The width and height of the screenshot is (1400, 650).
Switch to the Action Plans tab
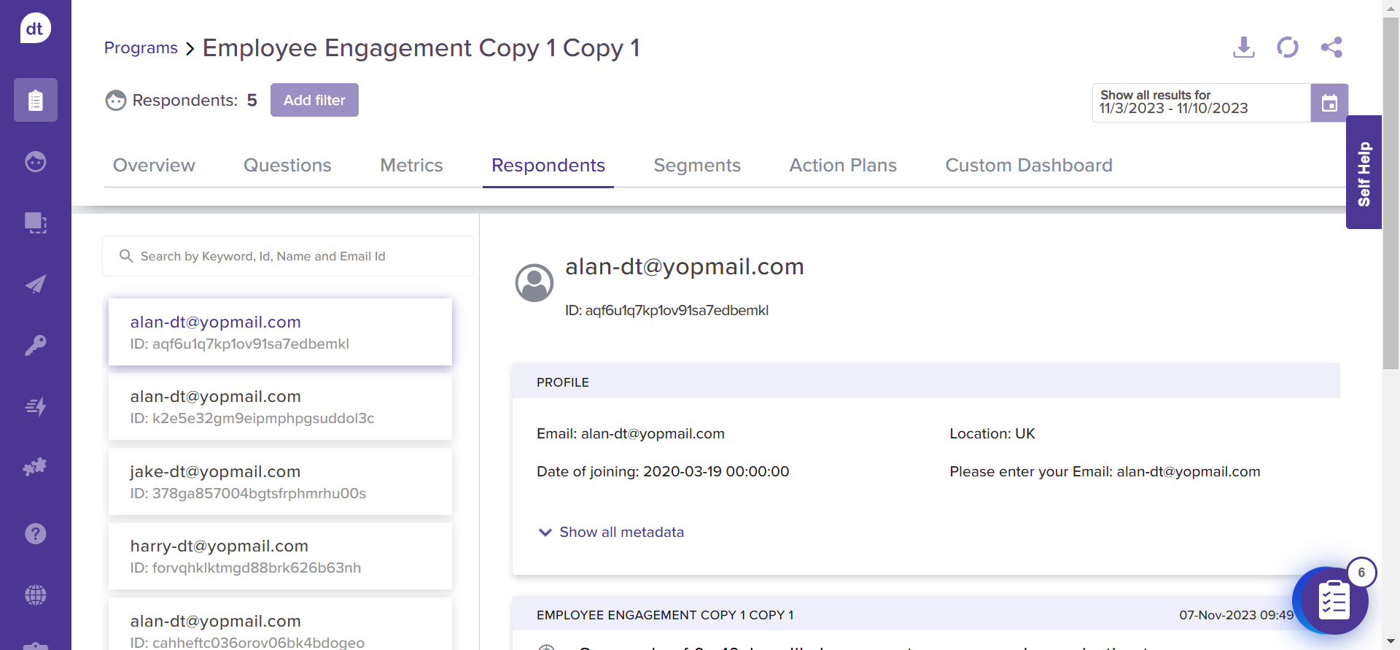(x=842, y=166)
